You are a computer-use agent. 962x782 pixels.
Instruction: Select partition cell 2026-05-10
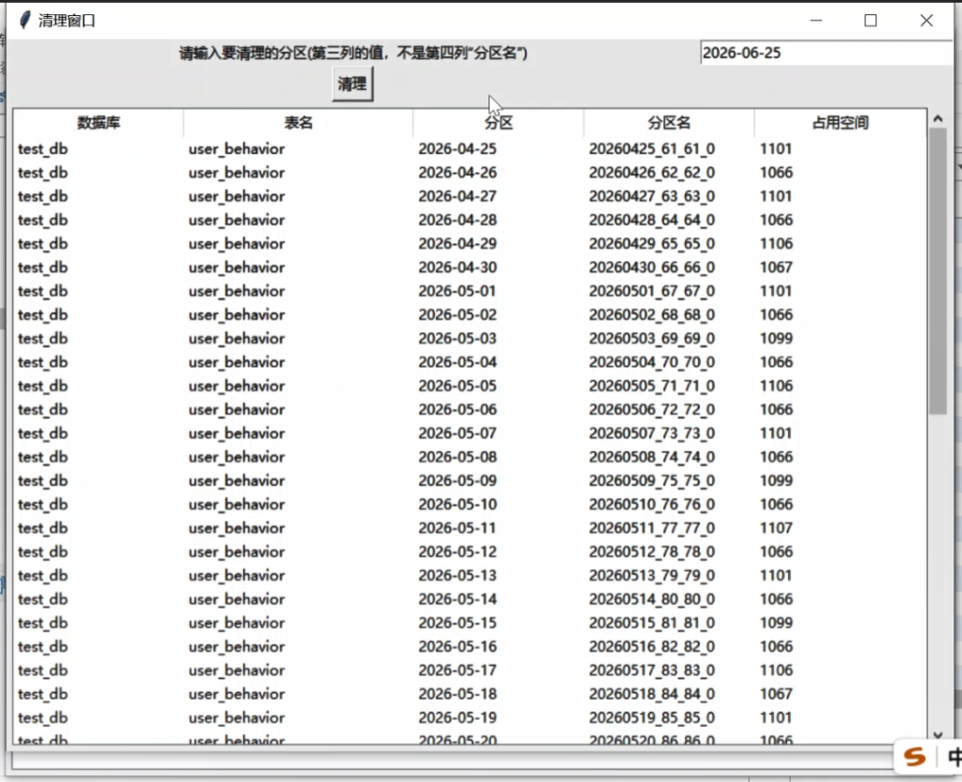pos(458,504)
